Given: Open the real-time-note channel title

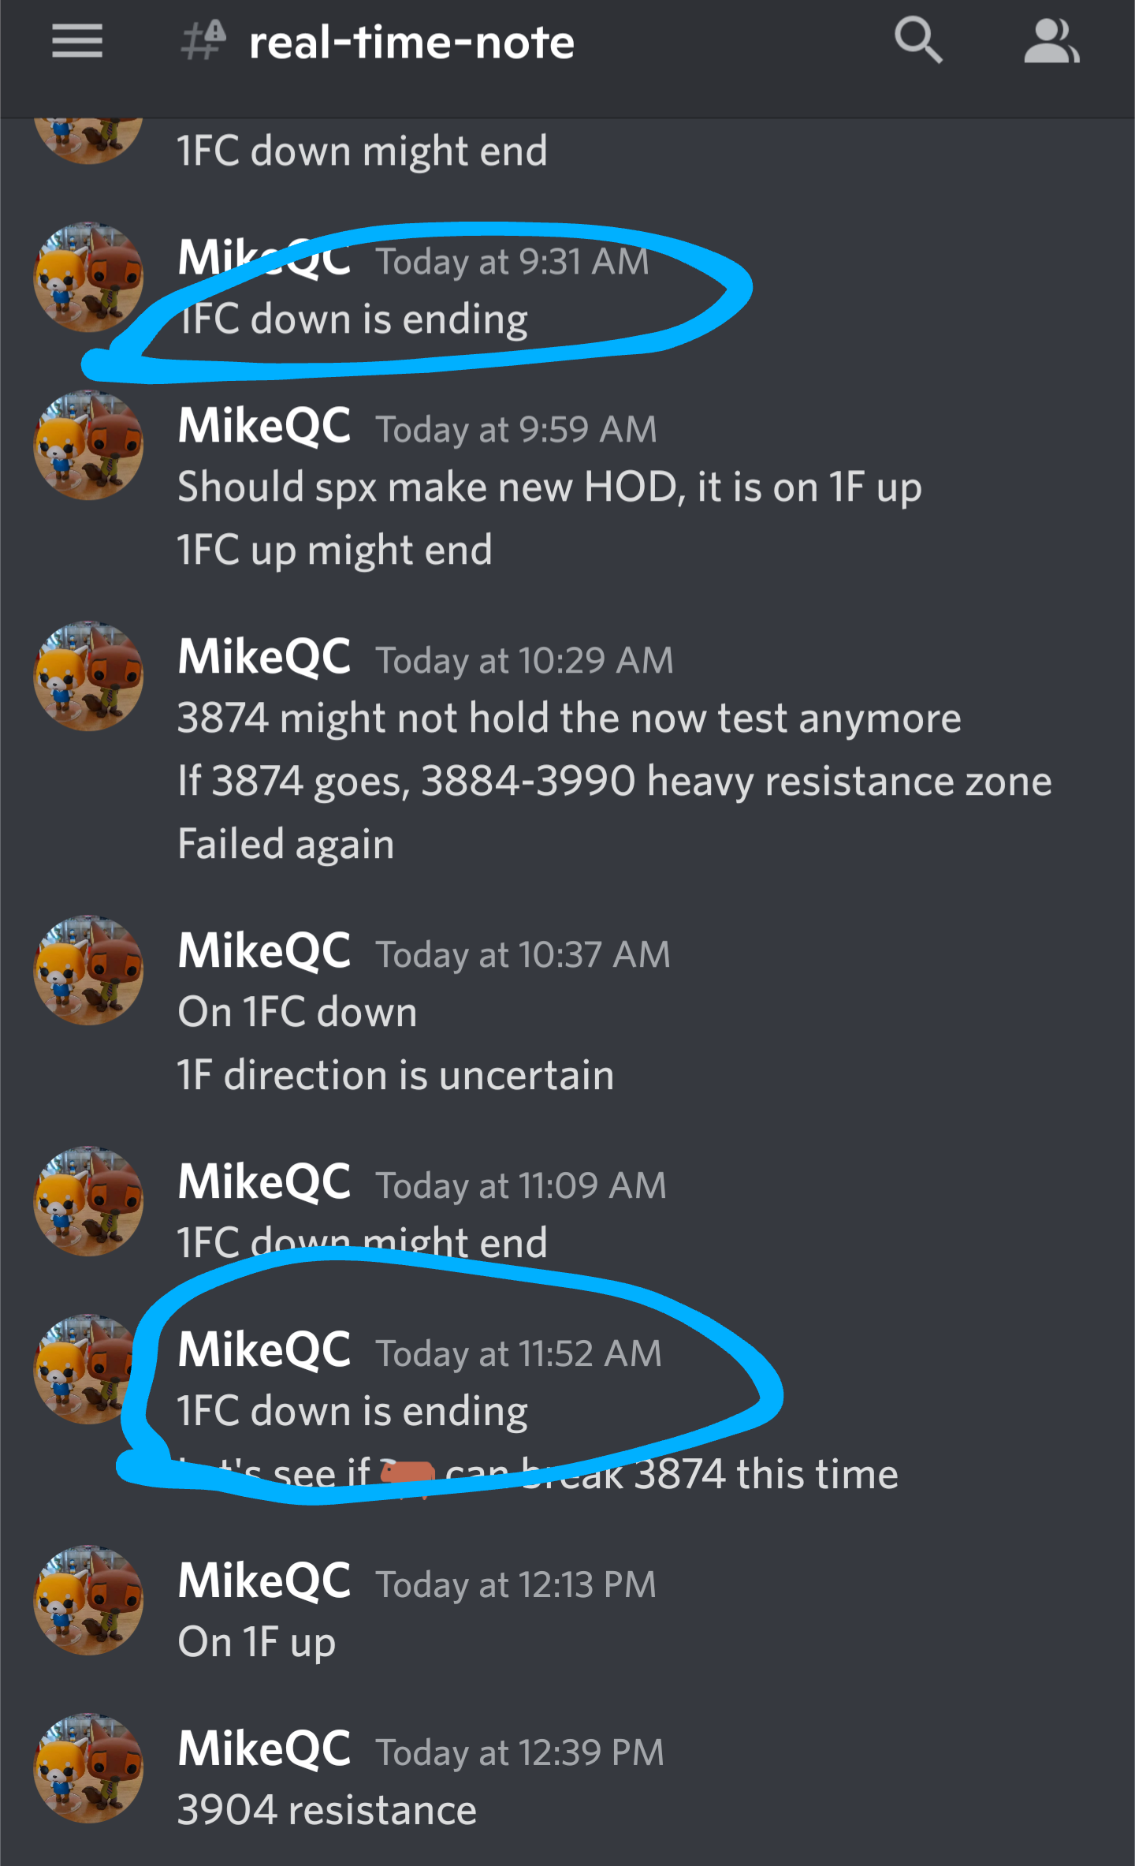Looking at the screenshot, I should pyautogui.click(x=411, y=43).
